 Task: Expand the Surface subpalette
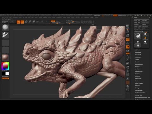pos(137,69)
